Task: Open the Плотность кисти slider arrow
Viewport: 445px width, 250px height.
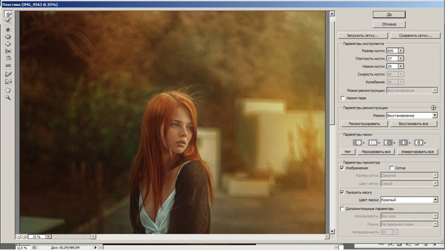Action: [x=400, y=58]
